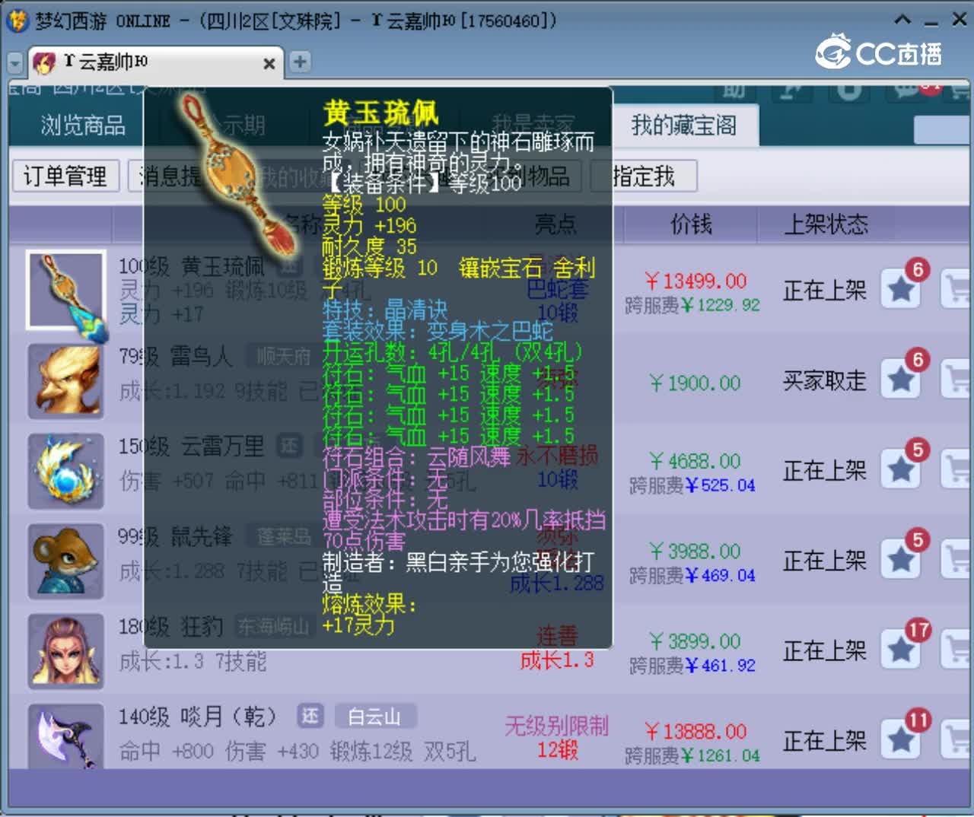Add ￥13888.00 listing to cart
This screenshot has height=817, width=974.
(x=956, y=739)
